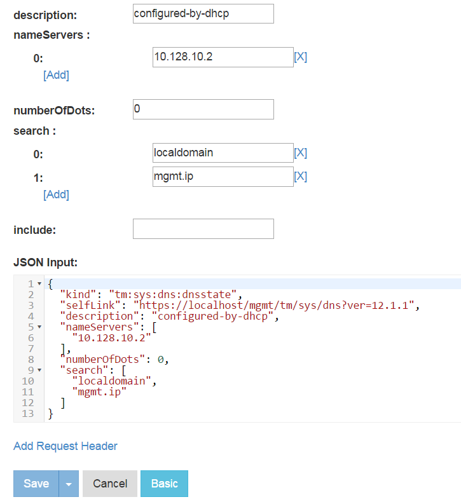Collapse the search array fold arrow at line 9
This screenshot has height=504, width=461.
point(39,370)
